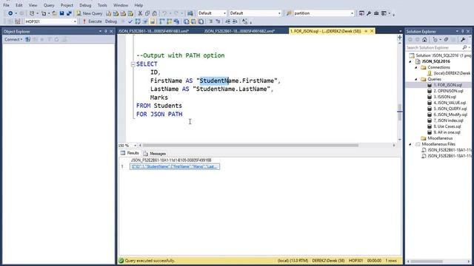This screenshot has width=474, height=266.
Task: Open the Window menu
Action: [x=121, y=5]
